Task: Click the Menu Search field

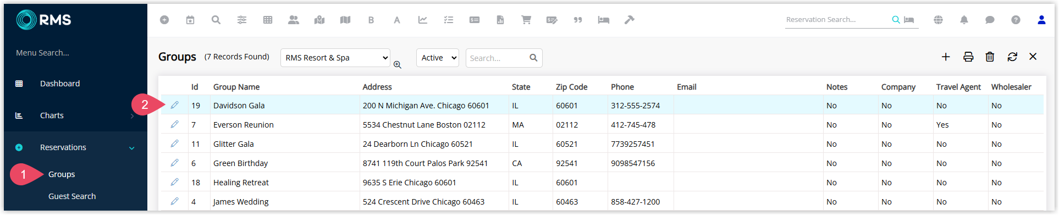Action: [42, 53]
